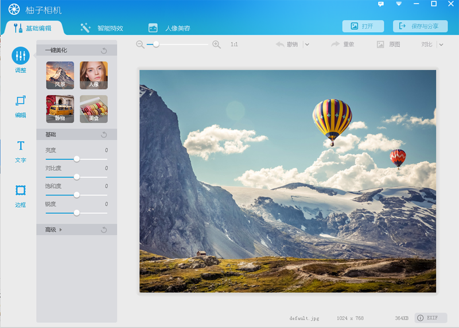Click the 亮度 brightness slider handle
Viewport: 459px width, 328px height.
click(76, 159)
